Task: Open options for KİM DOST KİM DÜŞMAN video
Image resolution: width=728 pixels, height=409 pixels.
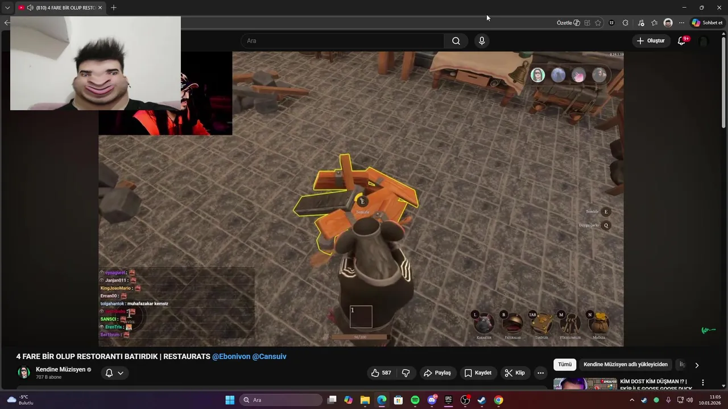Action: pyautogui.click(x=702, y=383)
